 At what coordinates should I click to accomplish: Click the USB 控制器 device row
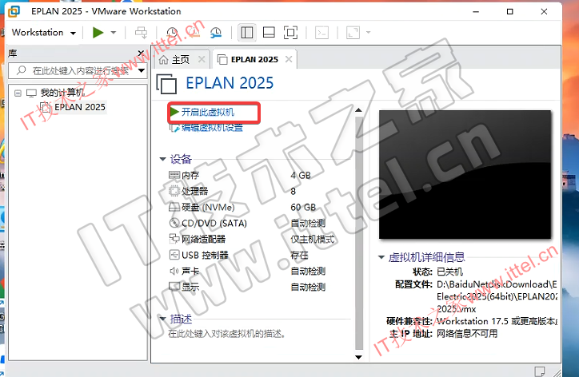(240, 255)
